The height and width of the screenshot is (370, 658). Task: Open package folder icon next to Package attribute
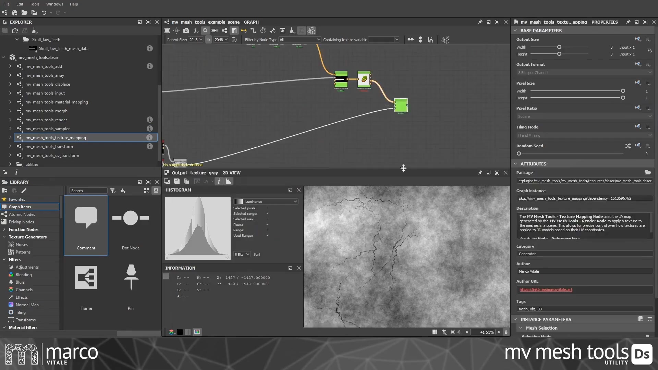coord(648,173)
